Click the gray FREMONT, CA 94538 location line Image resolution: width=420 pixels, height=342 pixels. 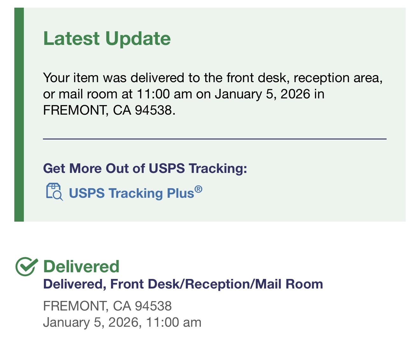(107, 306)
